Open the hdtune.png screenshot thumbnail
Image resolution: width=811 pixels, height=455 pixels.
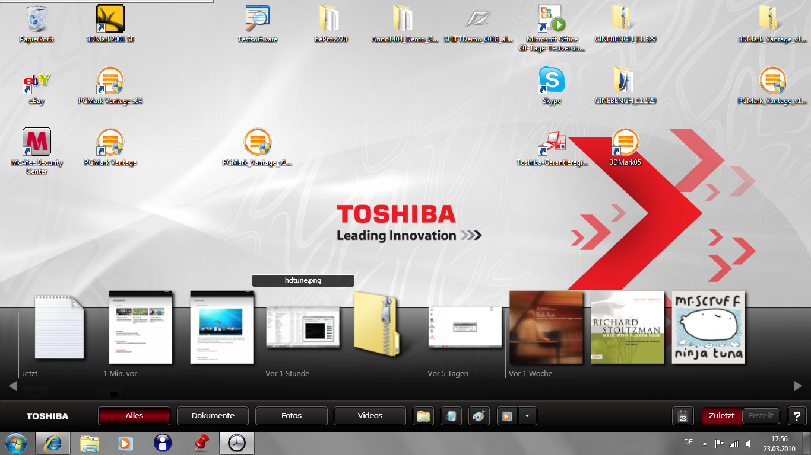click(x=303, y=327)
